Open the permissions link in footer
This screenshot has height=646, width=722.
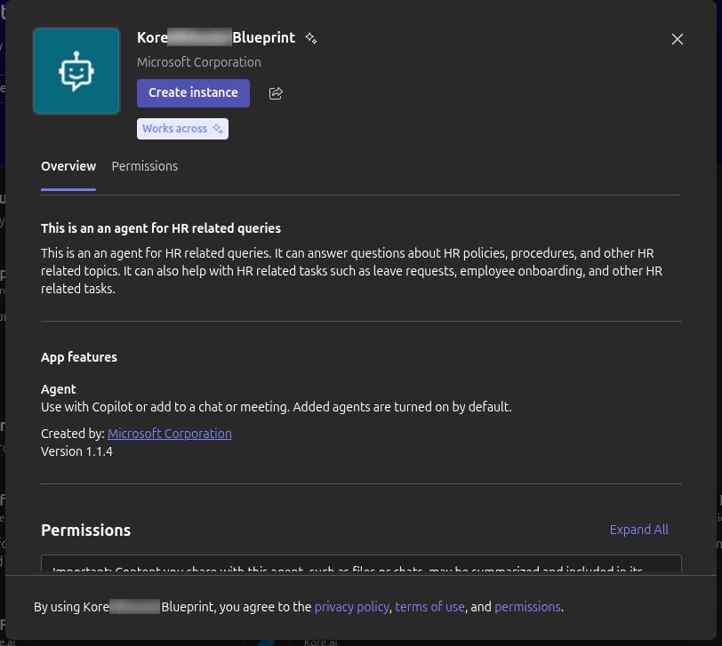pyautogui.click(x=527, y=607)
